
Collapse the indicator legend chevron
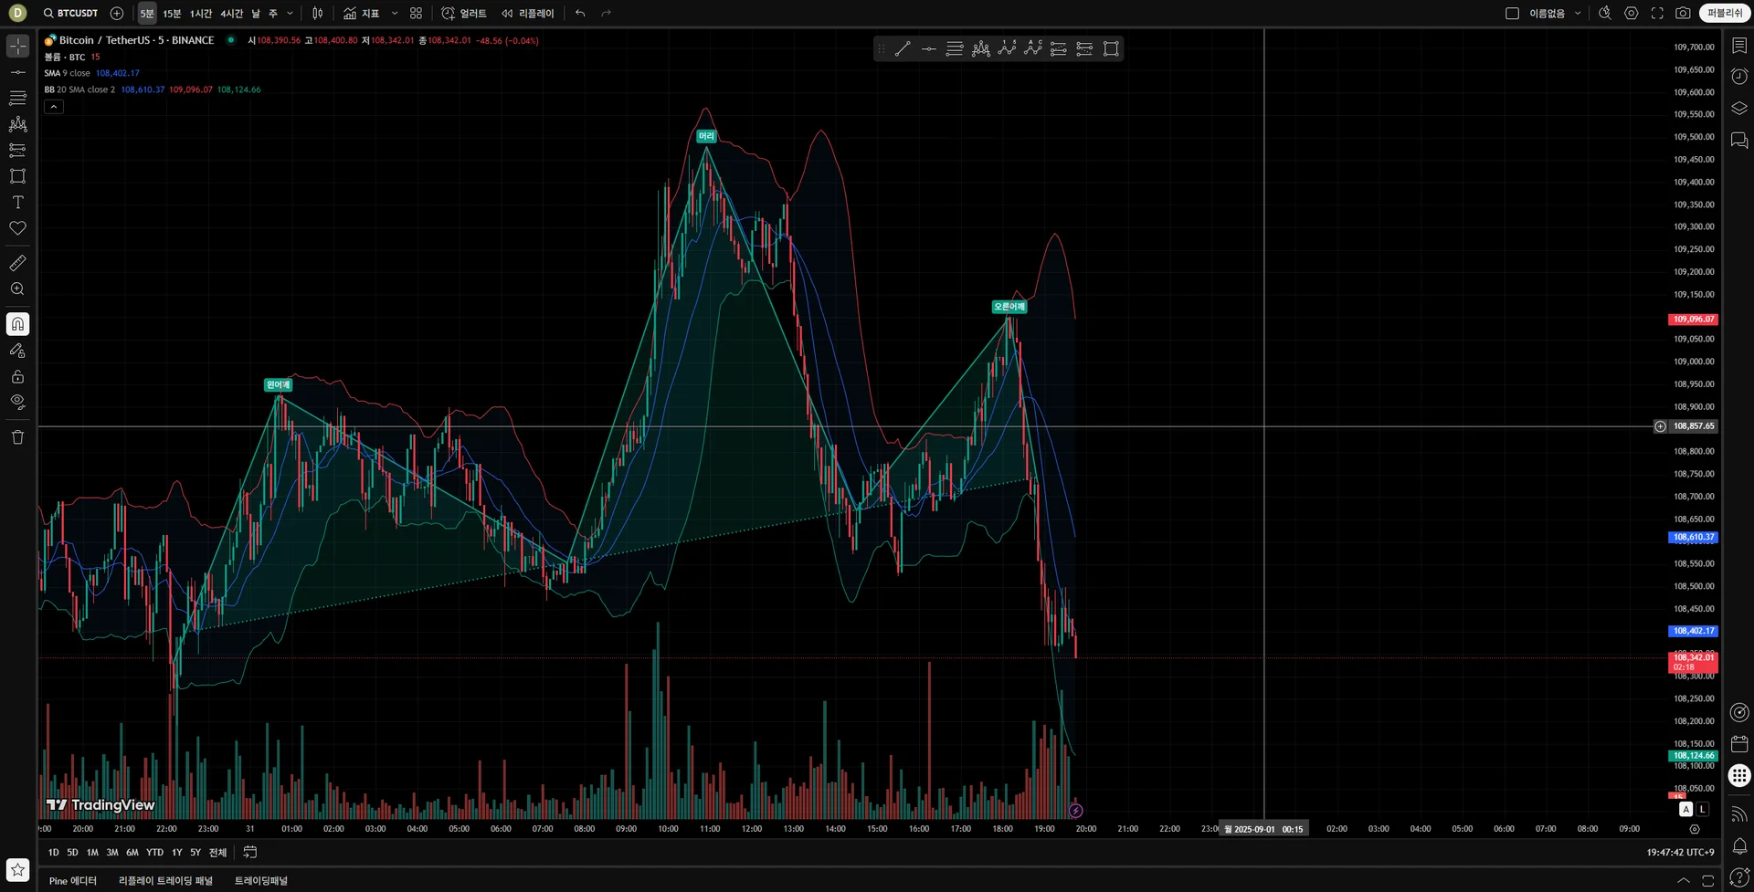(x=54, y=107)
